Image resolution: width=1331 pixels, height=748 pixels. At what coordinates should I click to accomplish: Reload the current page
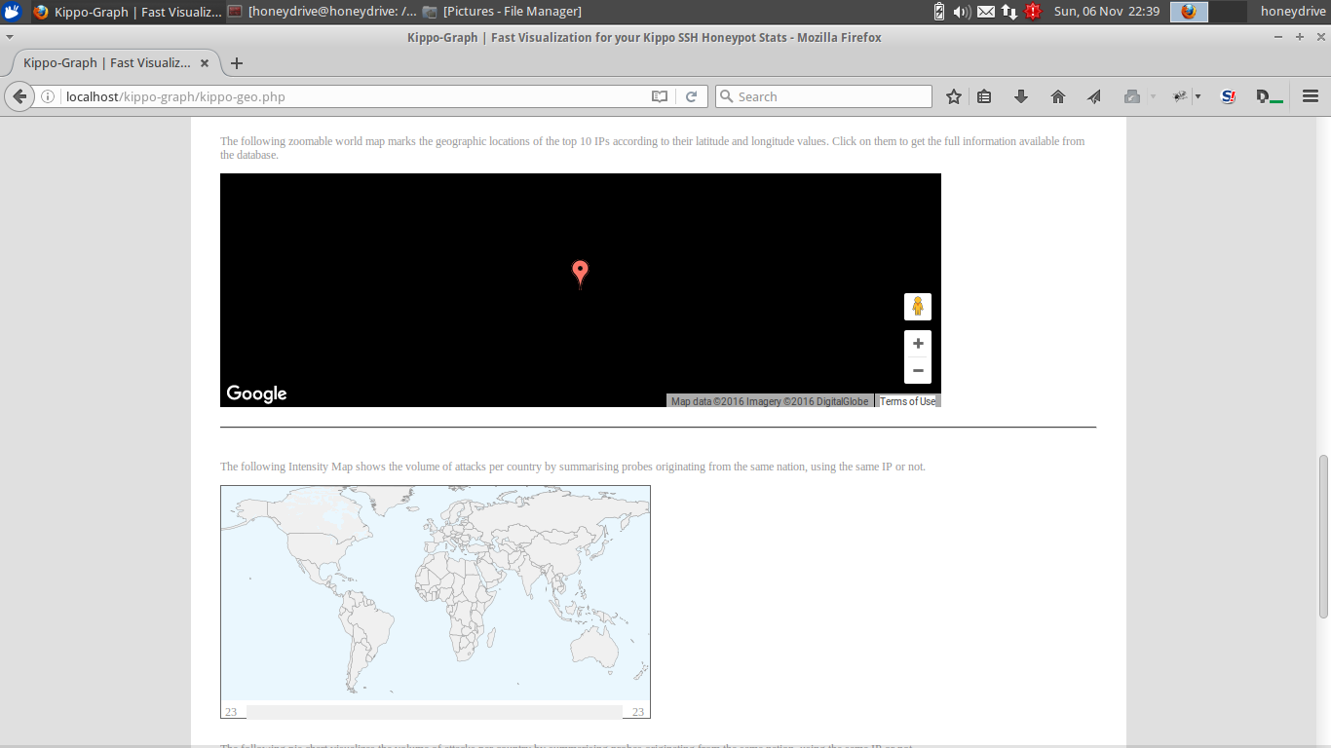tap(691, 96)
